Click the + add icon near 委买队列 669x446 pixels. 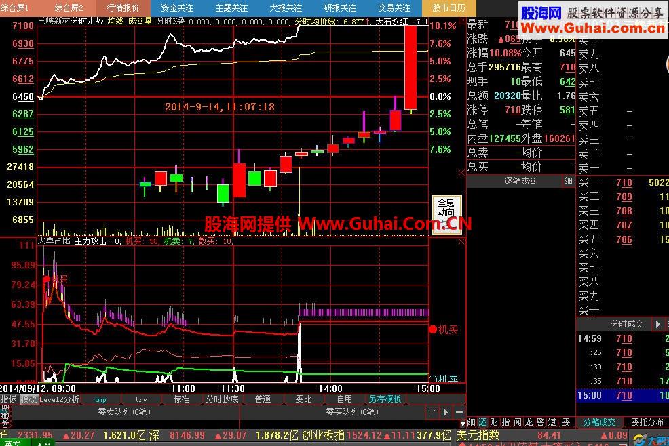pyautogui.click(x=431, y=411)
